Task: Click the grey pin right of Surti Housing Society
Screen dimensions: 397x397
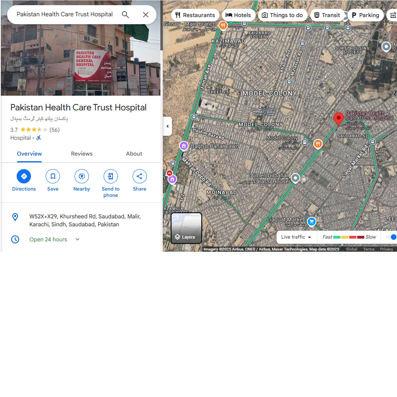Action: (386, 47)
